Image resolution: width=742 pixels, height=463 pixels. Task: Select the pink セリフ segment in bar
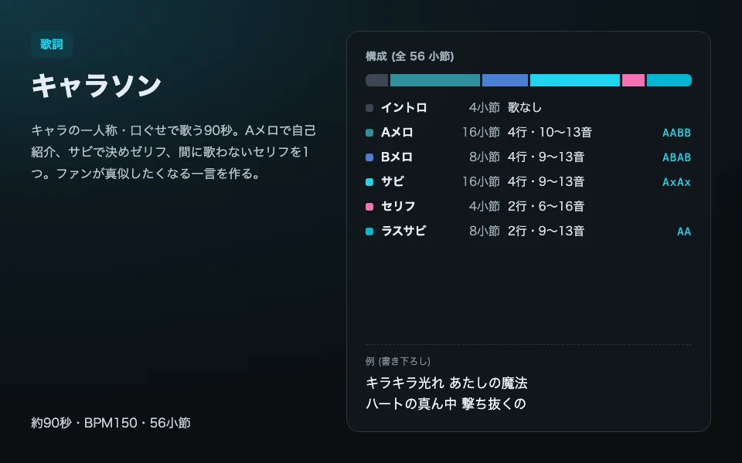[x=633, y=80]
